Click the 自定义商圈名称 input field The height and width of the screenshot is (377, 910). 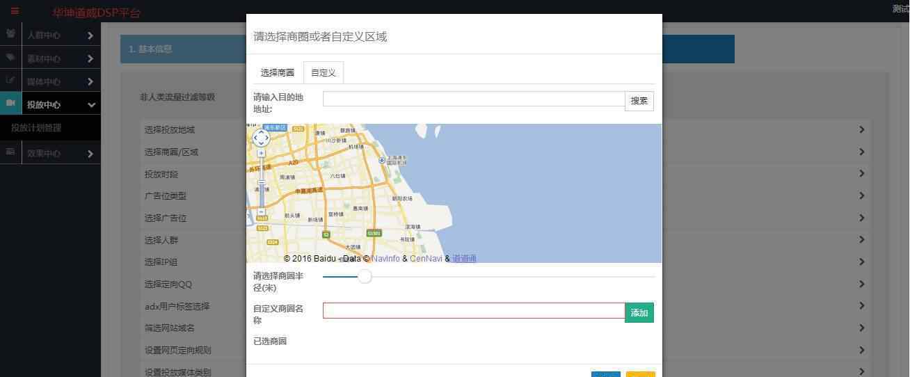pyautogui.click(x=473, y=311)
